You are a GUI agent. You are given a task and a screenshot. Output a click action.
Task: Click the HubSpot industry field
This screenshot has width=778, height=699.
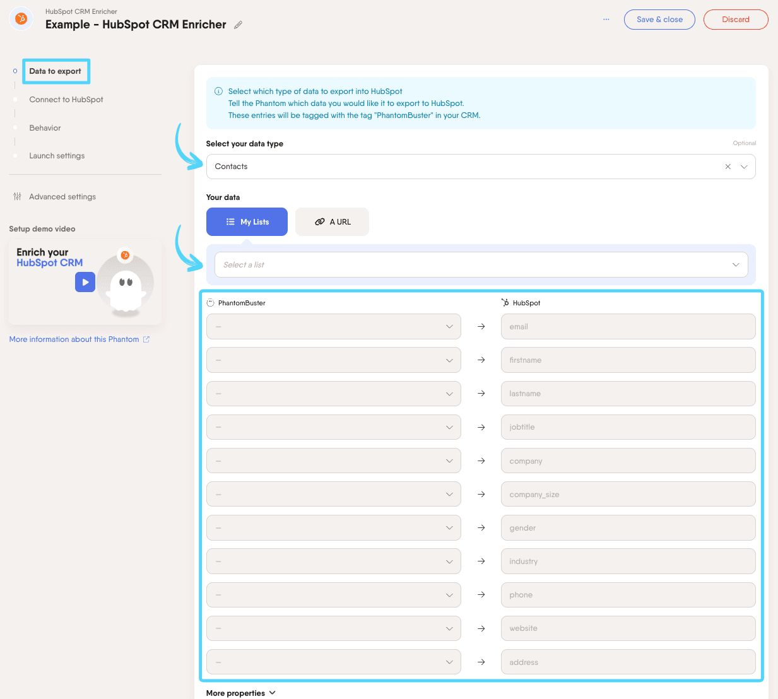(x=628, y=561)
